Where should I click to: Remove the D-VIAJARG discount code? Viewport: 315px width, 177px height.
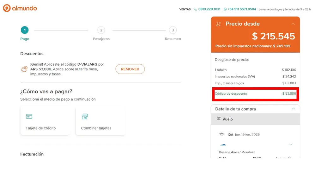tap(130, 69)
